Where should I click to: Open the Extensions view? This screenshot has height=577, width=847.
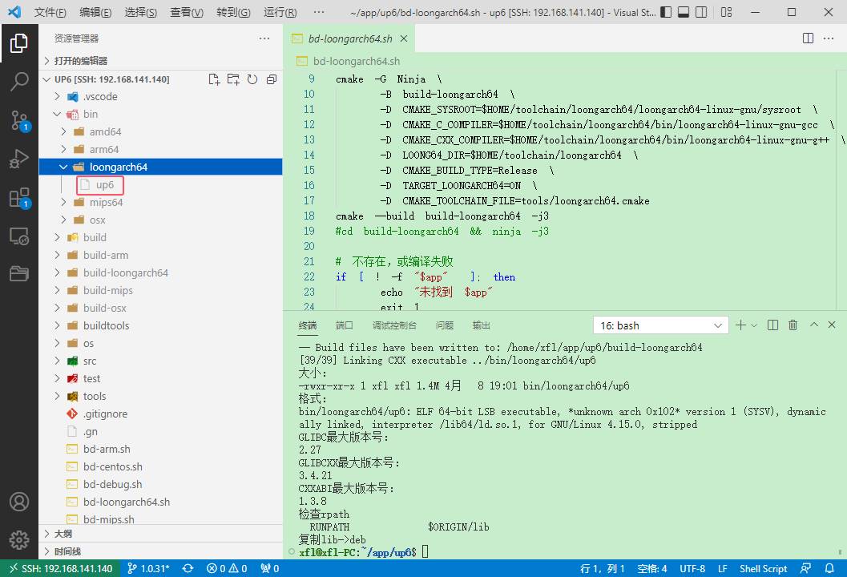pos(19,197)
